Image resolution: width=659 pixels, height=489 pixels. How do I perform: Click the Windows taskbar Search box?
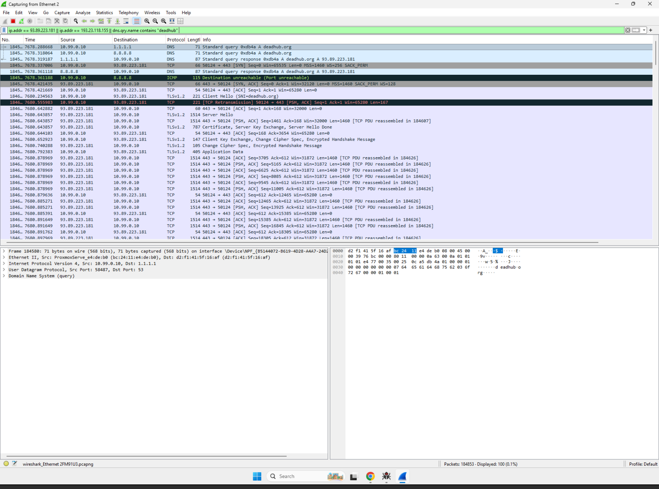click(306, 476)
